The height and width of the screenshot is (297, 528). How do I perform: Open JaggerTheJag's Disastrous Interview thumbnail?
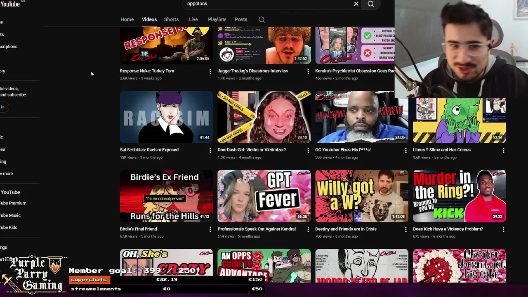[264, 45]
